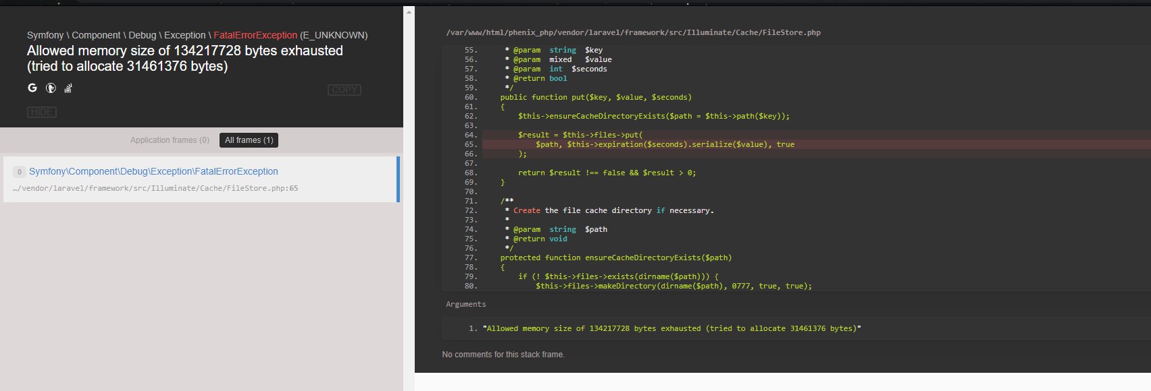Viewport: 1151px width, 391px height.
Task: Click line 79 files->exists condition
Action: point(618,276)
